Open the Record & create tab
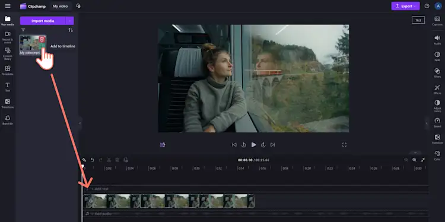The width and height of the screenshot is (445, 222). (x=8, y=37)
